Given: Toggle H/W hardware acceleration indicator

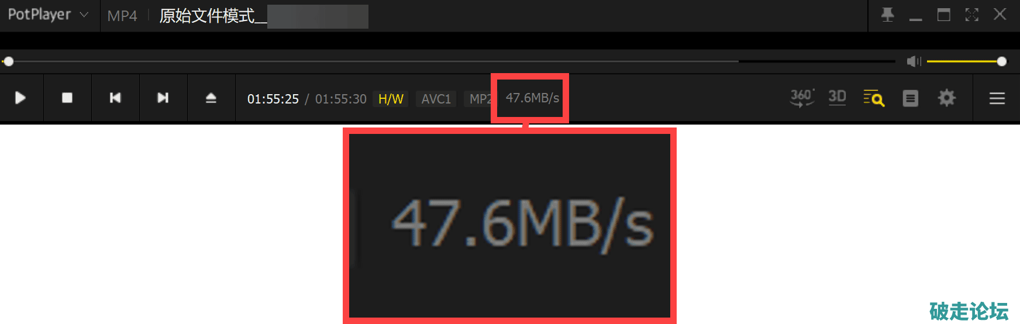Looking at the screenshot, I should pos(391,99).
